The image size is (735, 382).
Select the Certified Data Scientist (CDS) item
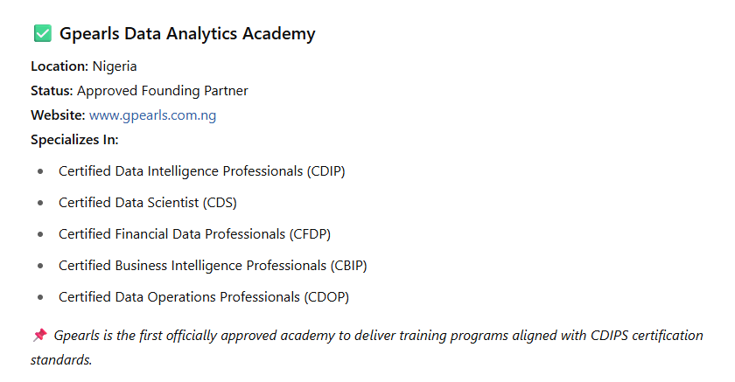pyautogui.click(x=148, y=203)
